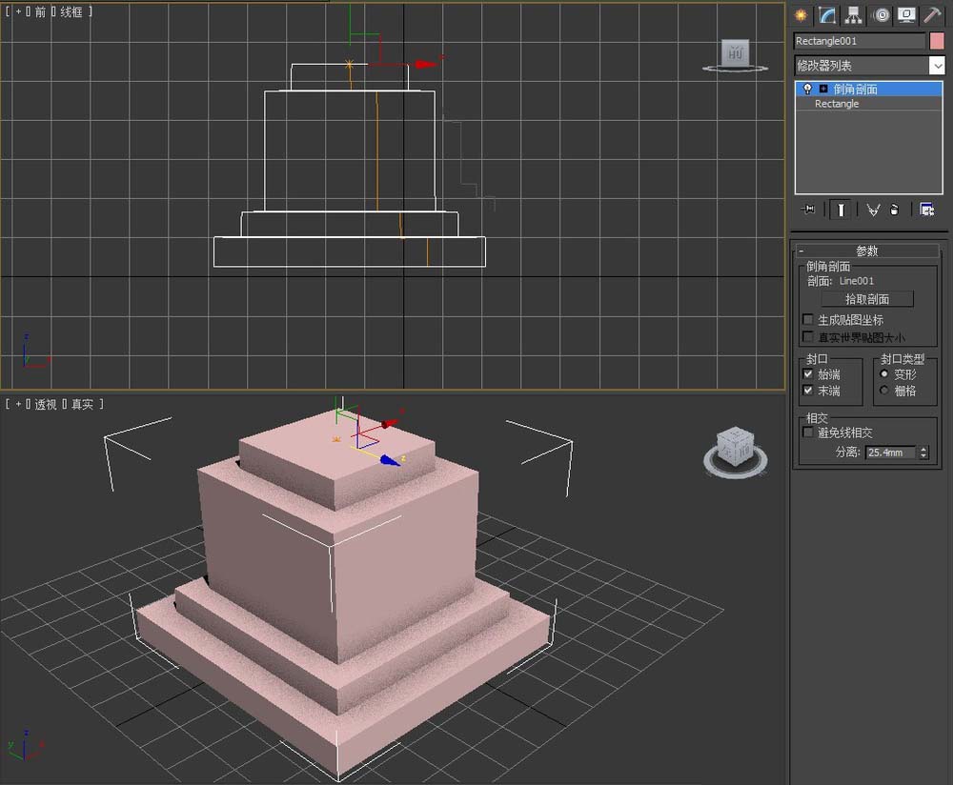Image resolution: width=953 pixels, height=785 pixels.
Task: Toggle Show End Result button
Action: [841, 210]
